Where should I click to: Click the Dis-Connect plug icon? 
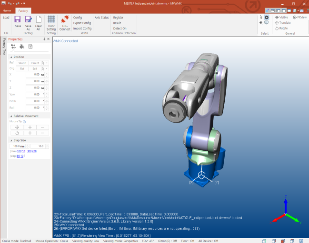click(65, 19)
